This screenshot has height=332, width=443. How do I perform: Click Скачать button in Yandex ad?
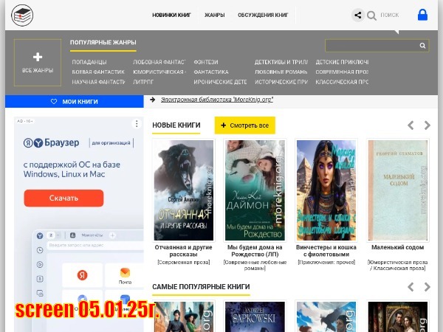tap(63, 198)
